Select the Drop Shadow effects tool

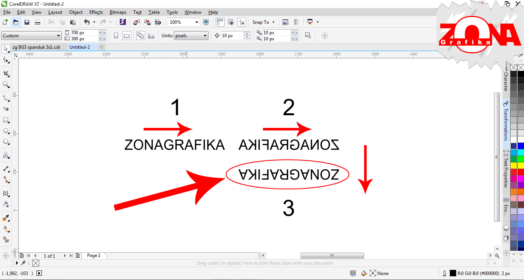tap(6, 193)
